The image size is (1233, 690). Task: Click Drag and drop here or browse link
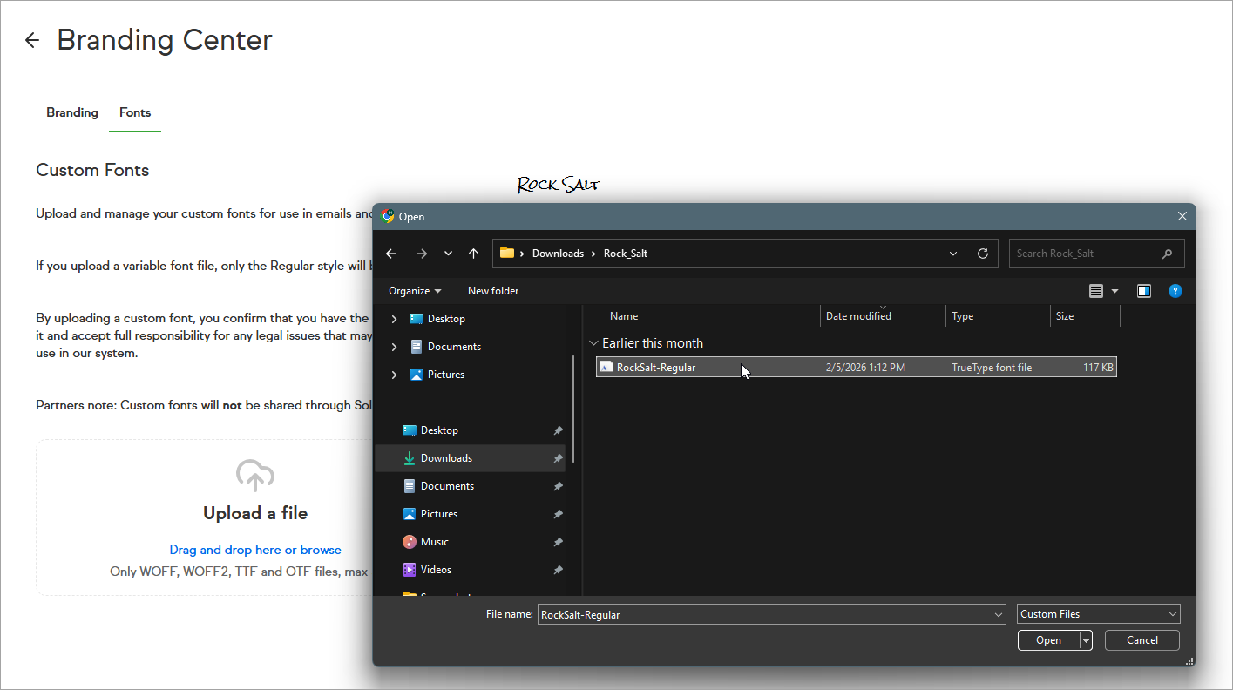(x=255, y=550)
